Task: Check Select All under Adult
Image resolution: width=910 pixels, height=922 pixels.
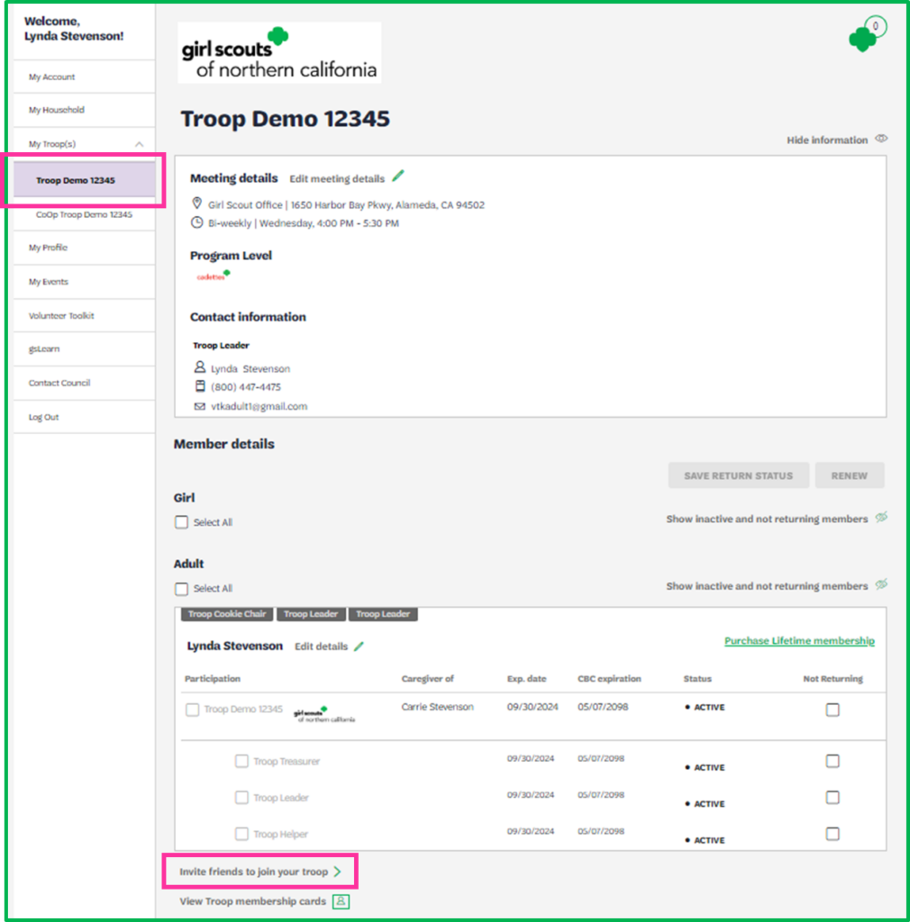Action: 181,589
